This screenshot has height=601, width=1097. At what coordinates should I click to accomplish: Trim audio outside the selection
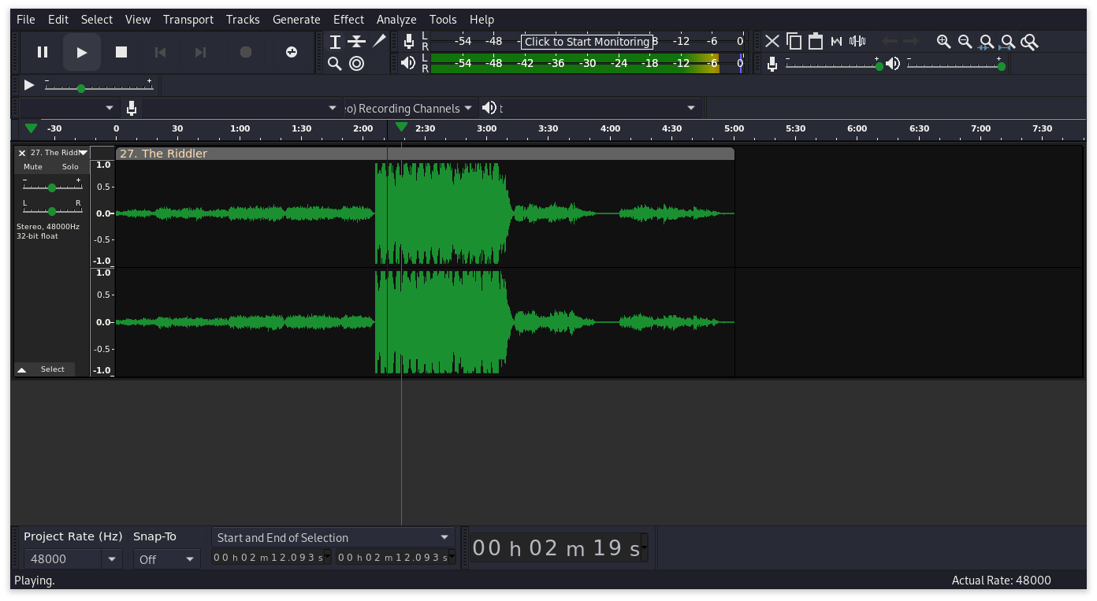(837, 41)
